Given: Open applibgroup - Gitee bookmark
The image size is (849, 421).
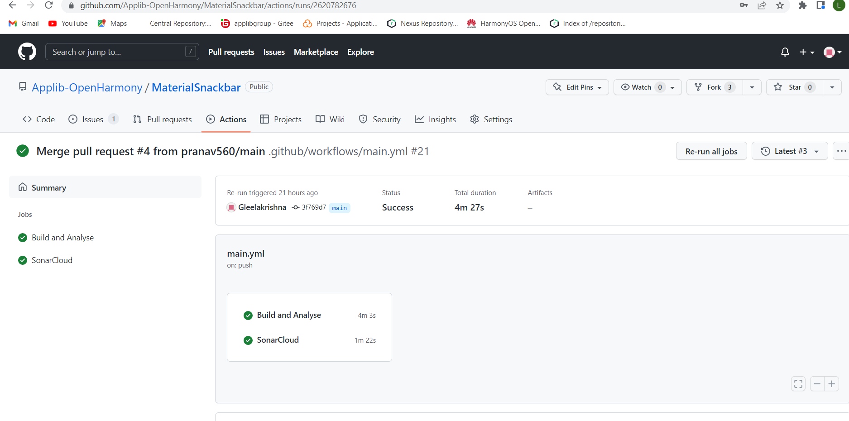Looking at the screenshot, I should (x=257, y=24).
